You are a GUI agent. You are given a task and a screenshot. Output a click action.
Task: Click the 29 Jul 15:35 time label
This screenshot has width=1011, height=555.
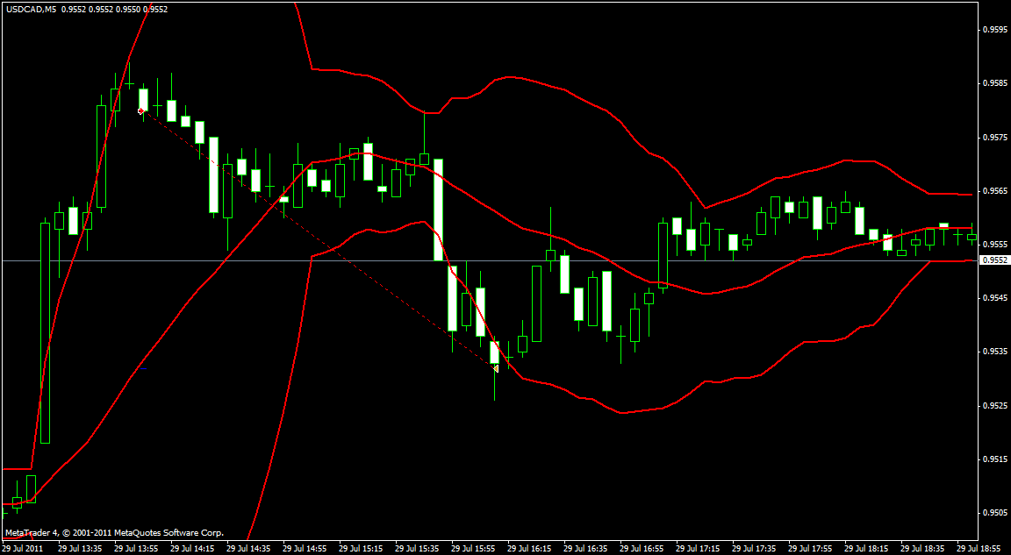(x=418, y=549)
